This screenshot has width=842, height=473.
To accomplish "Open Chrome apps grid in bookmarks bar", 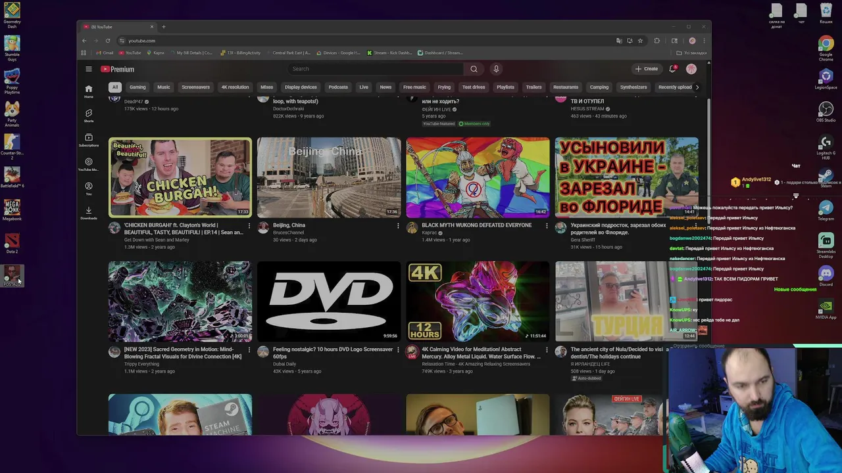I will (x=84, y=53).
